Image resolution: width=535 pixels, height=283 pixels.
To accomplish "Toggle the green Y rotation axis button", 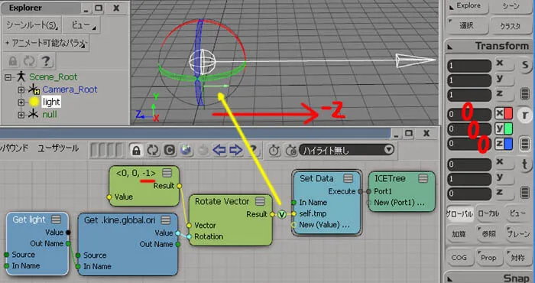I will (504, 128).
